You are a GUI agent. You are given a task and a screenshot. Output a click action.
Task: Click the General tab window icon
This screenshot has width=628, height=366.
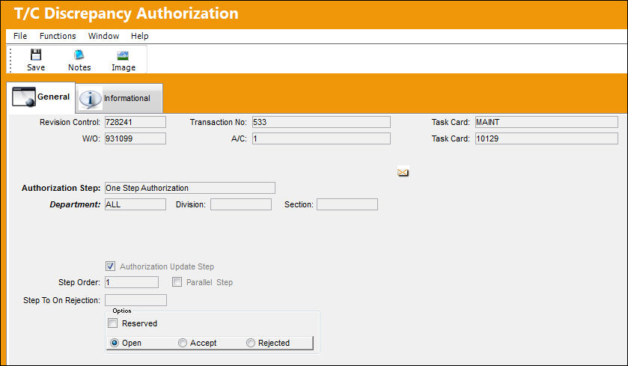click(x=24, y=97)
